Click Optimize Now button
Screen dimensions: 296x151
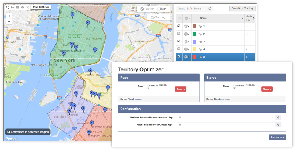tap(277, 137)
